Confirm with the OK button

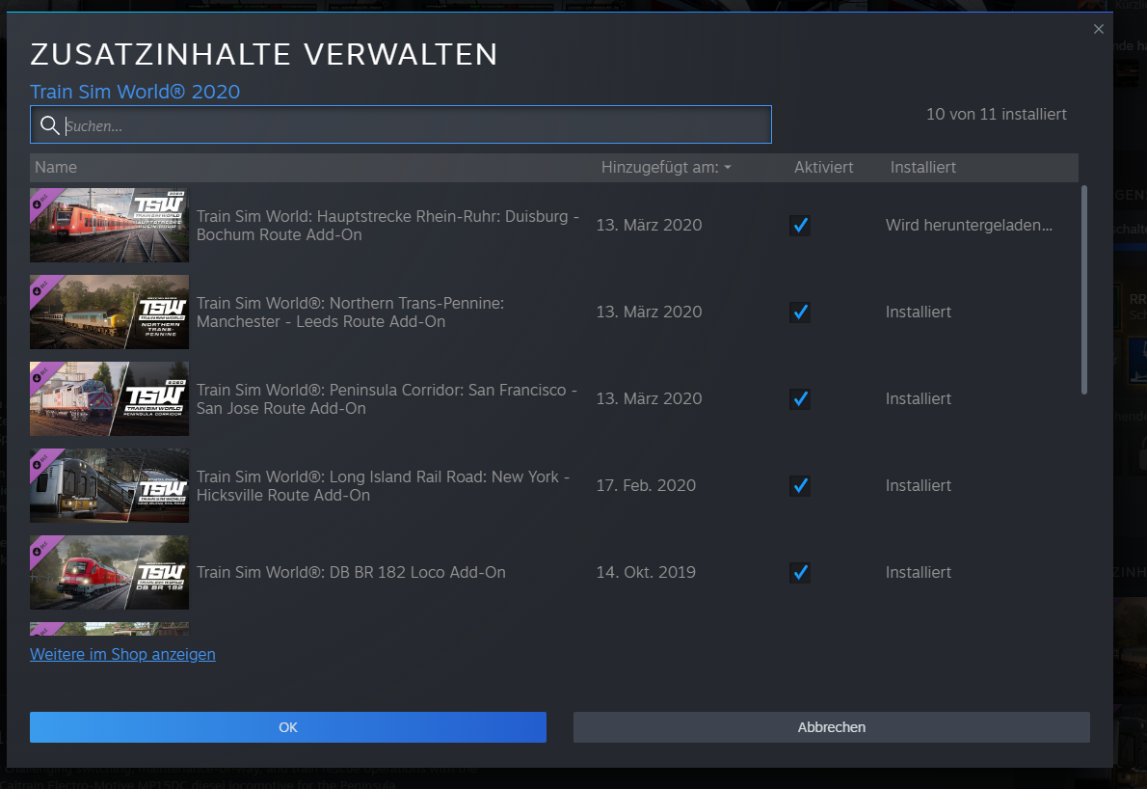(x=288, y=727)
